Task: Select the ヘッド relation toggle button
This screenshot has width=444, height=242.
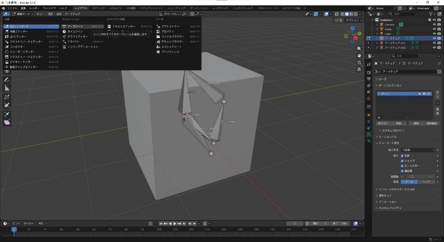Action: 426,182
